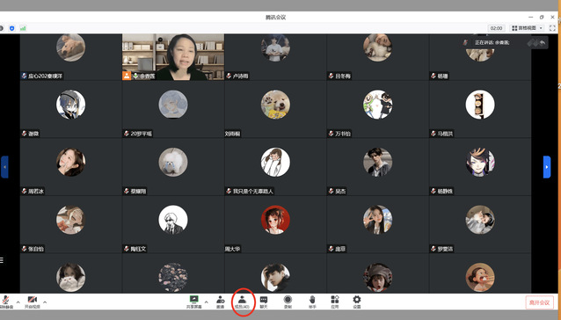Screen dimensions: 561x320
Task: Open the 聊天 chat icon
Action: pos(264,300)
